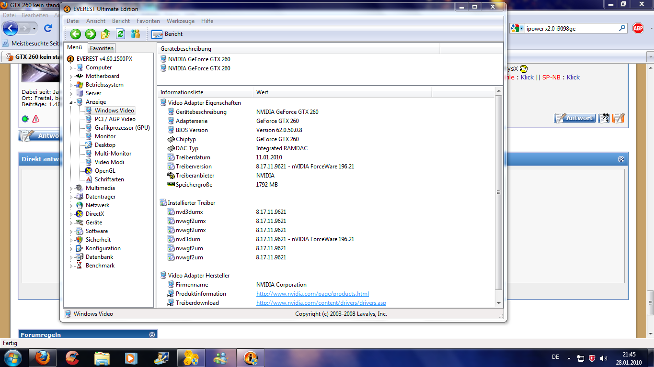
Task: Open the Ansicht menu
Action: pos(96,21)
